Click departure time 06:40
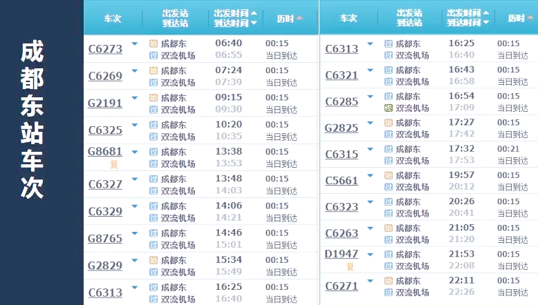Screen dimensions: 538x305 [228, 43]
